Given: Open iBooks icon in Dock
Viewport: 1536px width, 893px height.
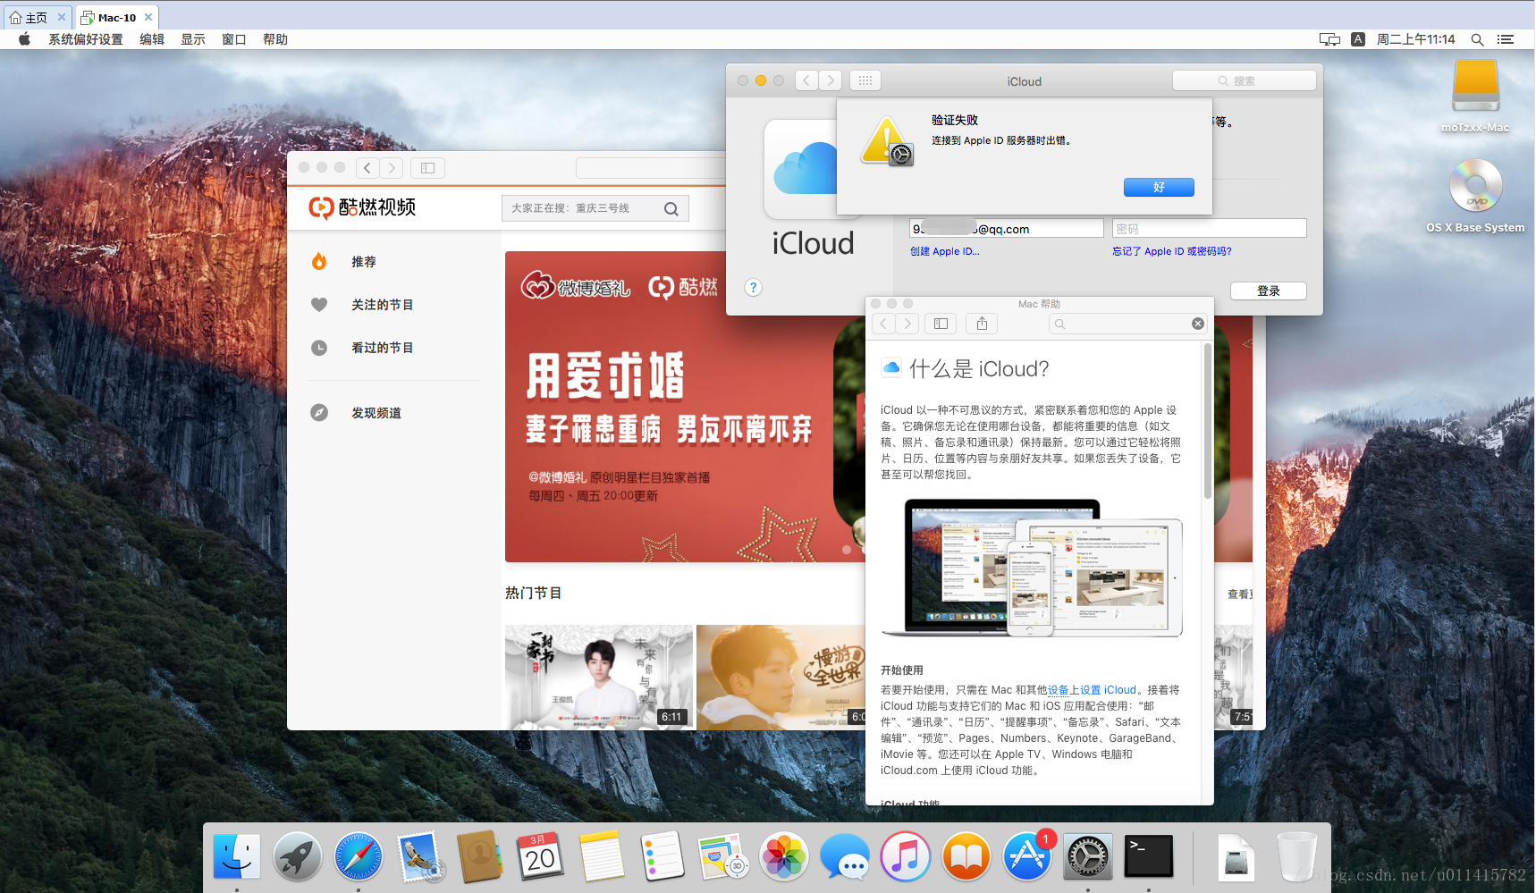Looking at the screenshot, I should pos(966,856).
